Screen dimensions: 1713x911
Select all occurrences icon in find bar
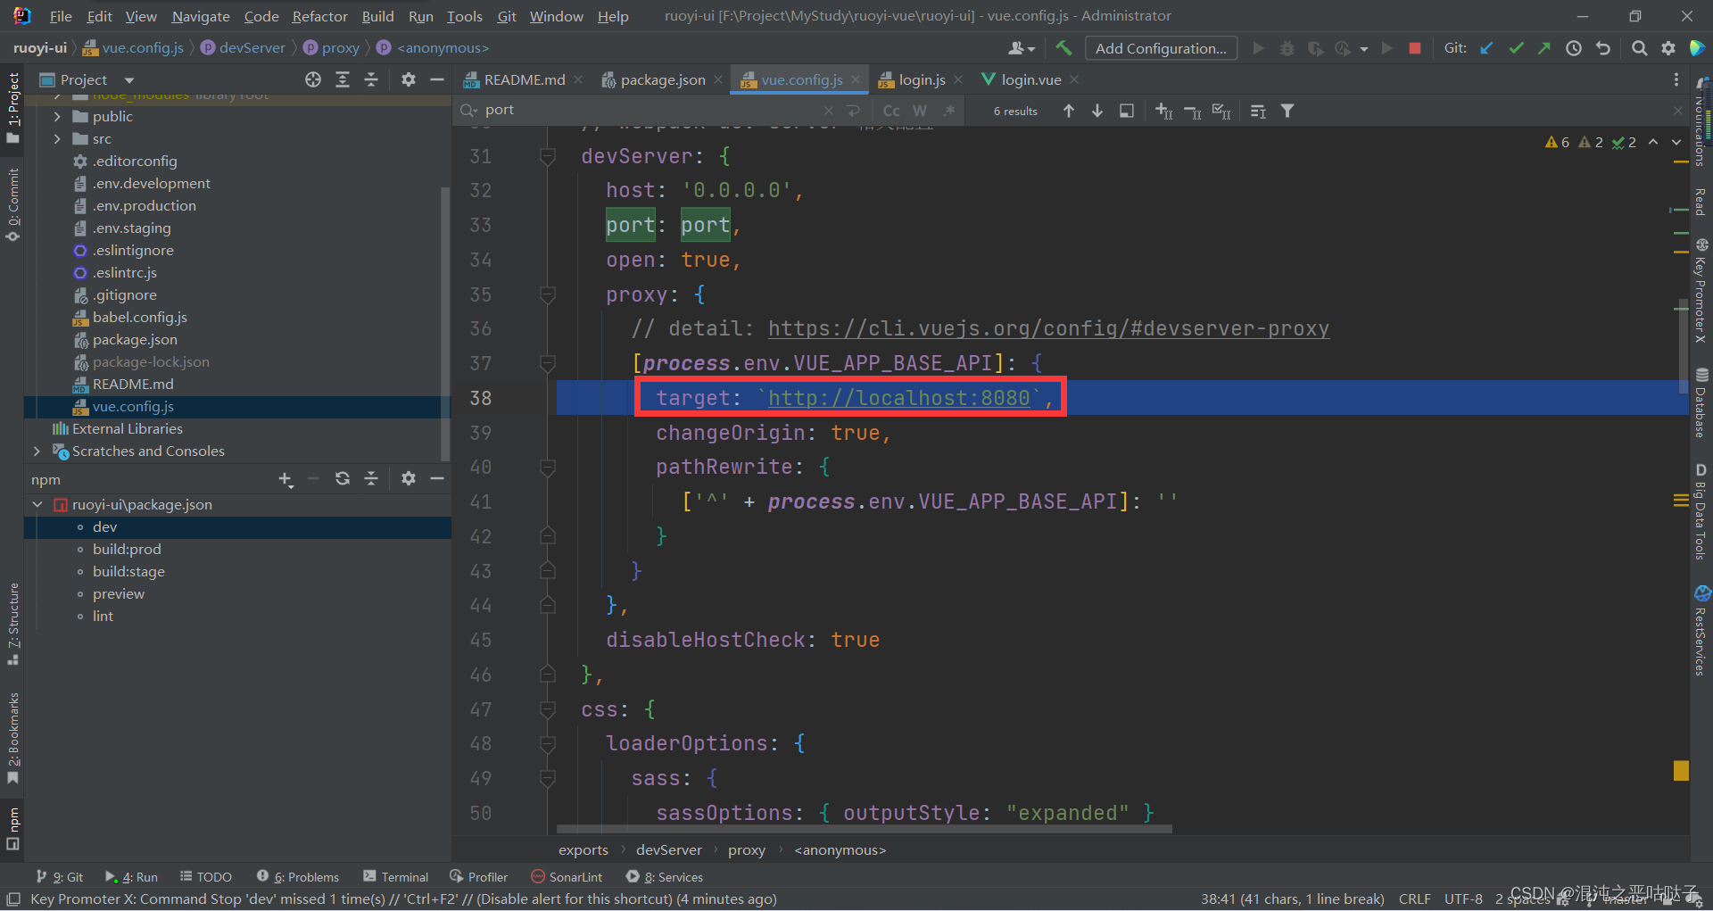pos(1221,111)
